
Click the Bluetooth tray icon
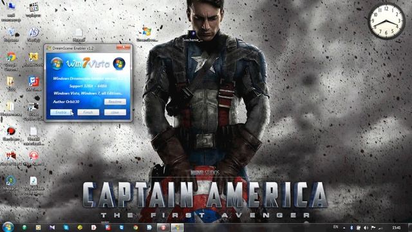coord(351,227)
